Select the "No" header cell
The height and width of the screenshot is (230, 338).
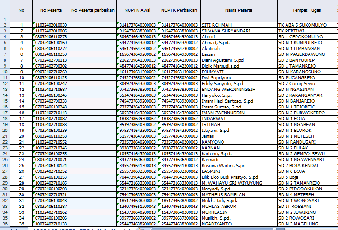coord(21,10)
